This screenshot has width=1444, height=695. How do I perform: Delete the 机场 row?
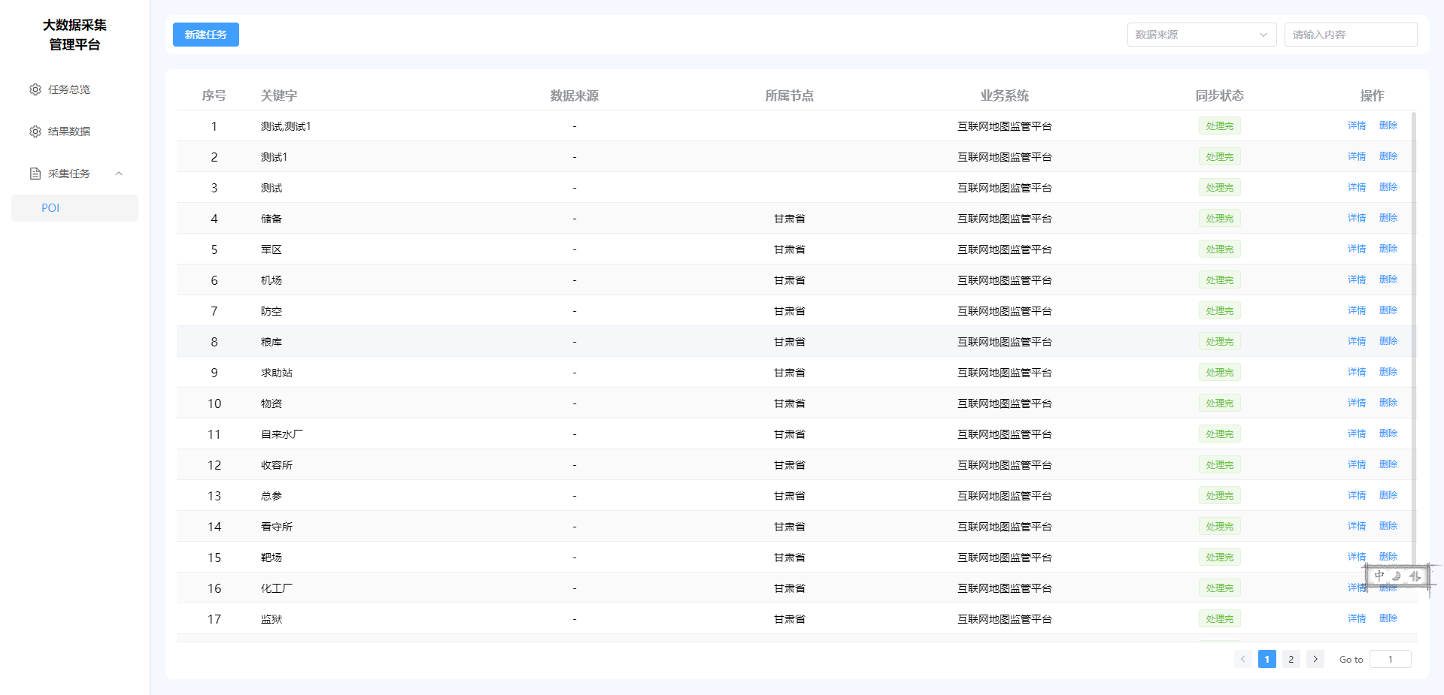tap(1388, 280)
